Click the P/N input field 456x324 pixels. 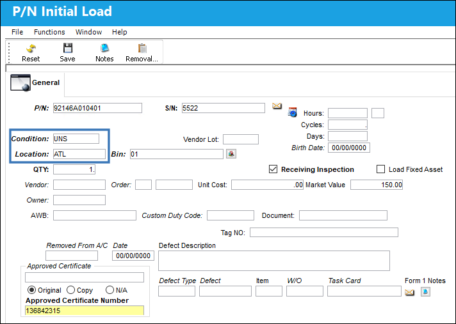tap(97, 108)
